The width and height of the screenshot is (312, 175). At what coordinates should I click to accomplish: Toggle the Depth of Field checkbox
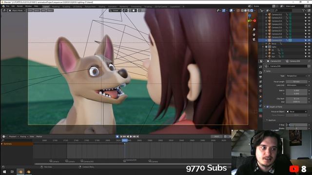[268, 107]
